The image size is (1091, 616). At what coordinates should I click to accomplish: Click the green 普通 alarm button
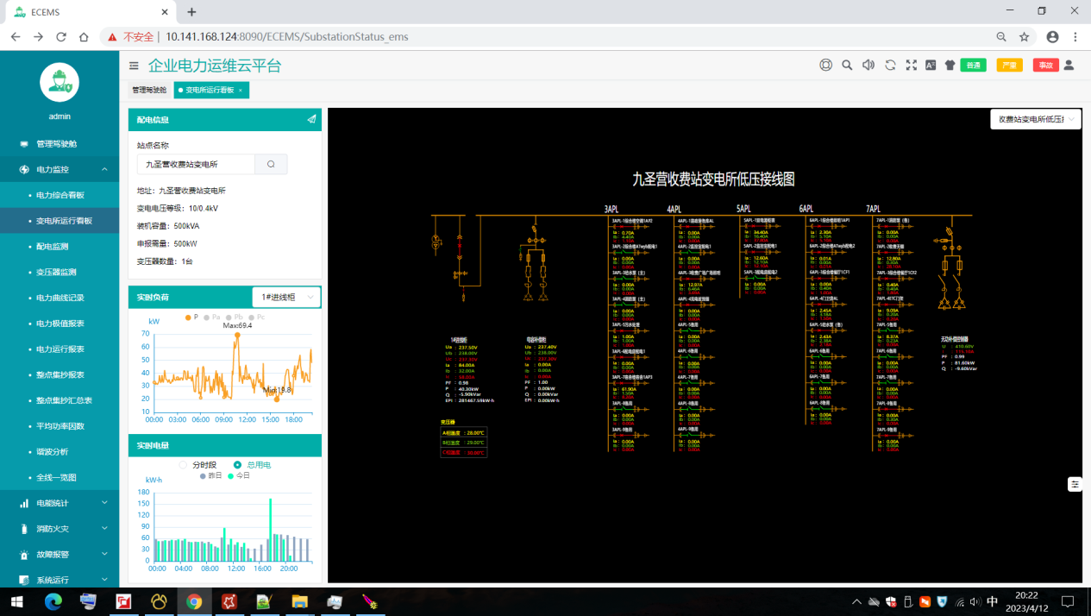pyautogui.click(x=973, y=65)
